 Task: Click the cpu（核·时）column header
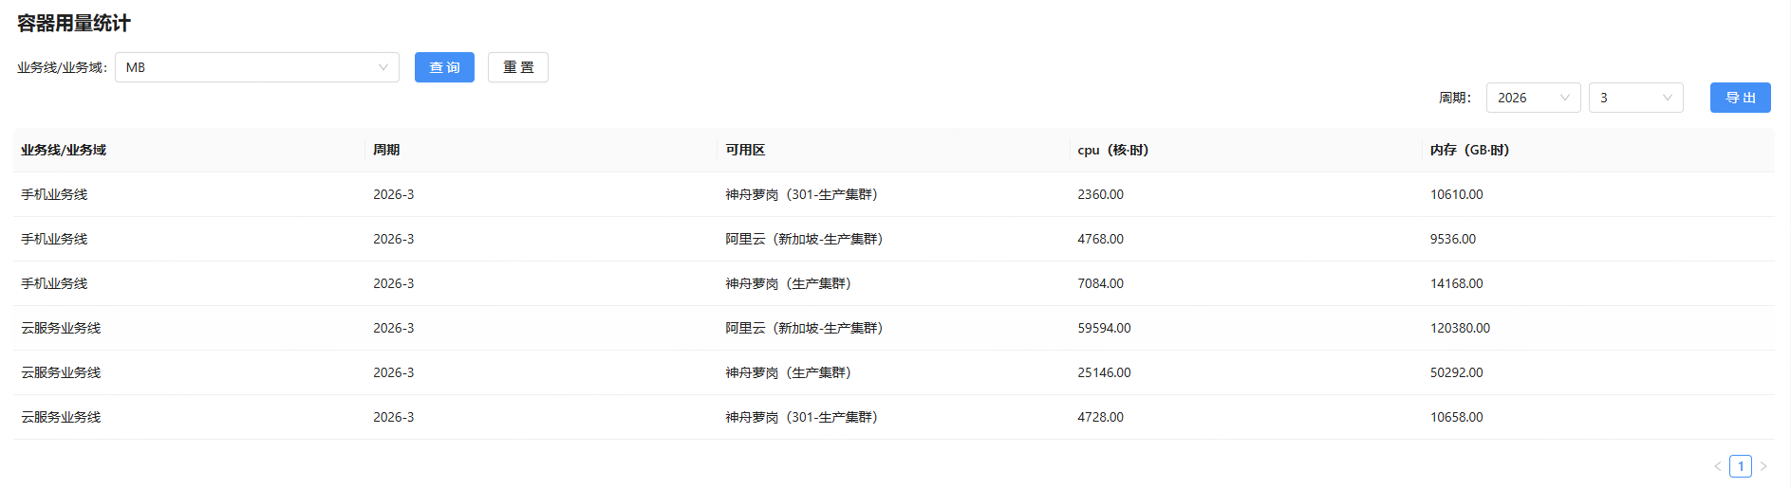point(1112,150)
